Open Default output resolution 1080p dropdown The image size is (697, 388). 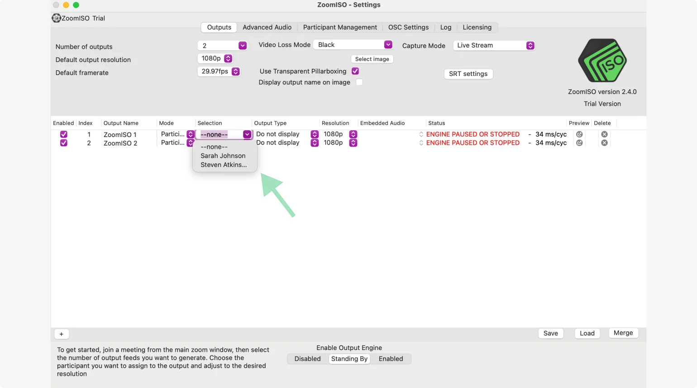tap(215, 58)
